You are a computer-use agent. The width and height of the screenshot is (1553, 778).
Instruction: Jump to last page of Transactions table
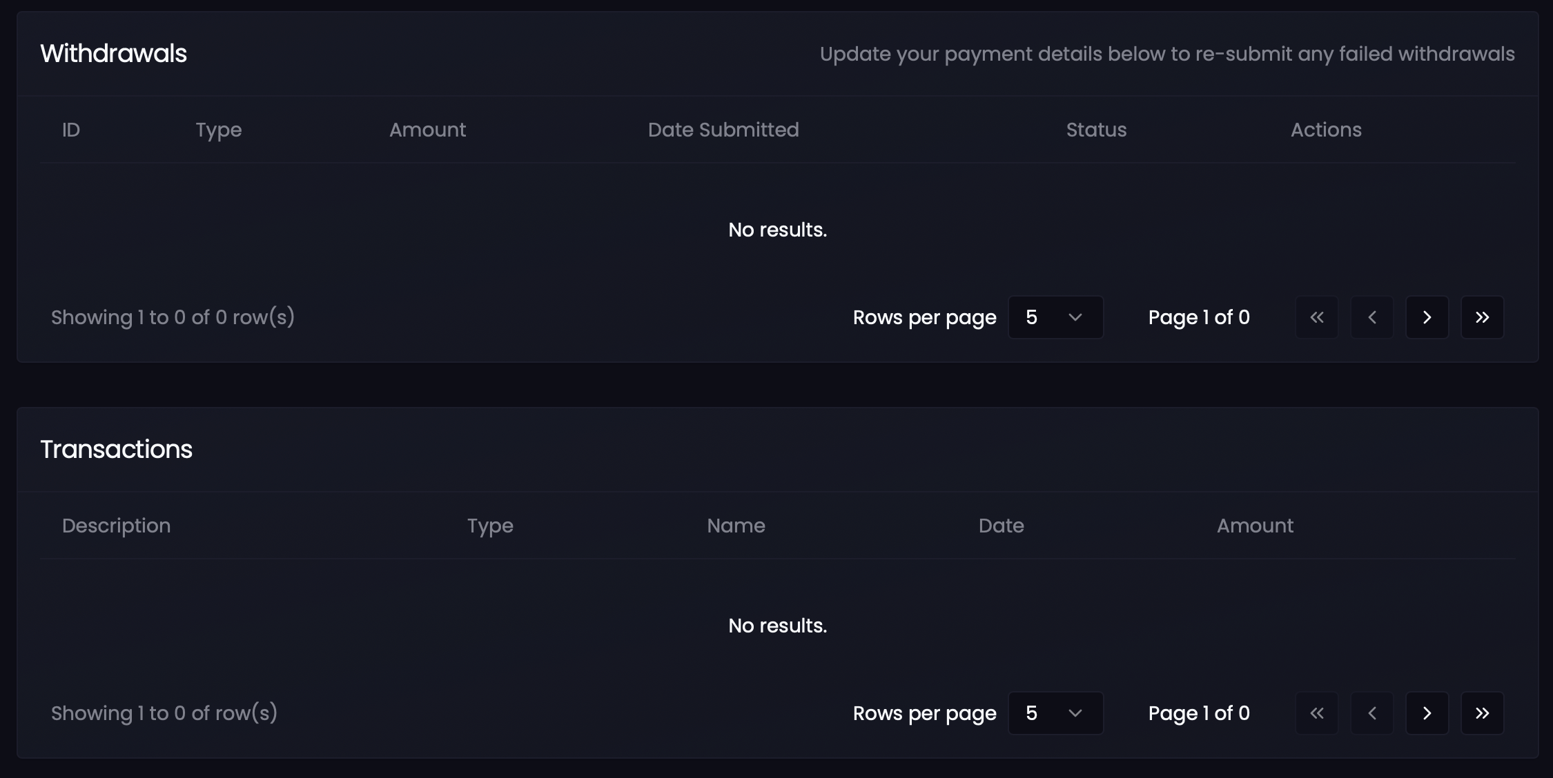[x=1482, y=713]
